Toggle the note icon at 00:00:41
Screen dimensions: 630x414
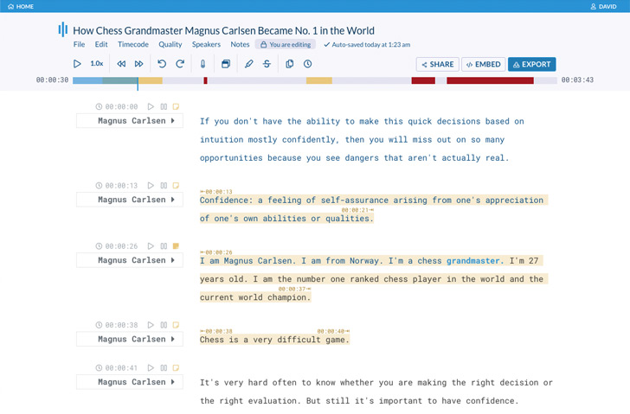click(x=176, y=368)
